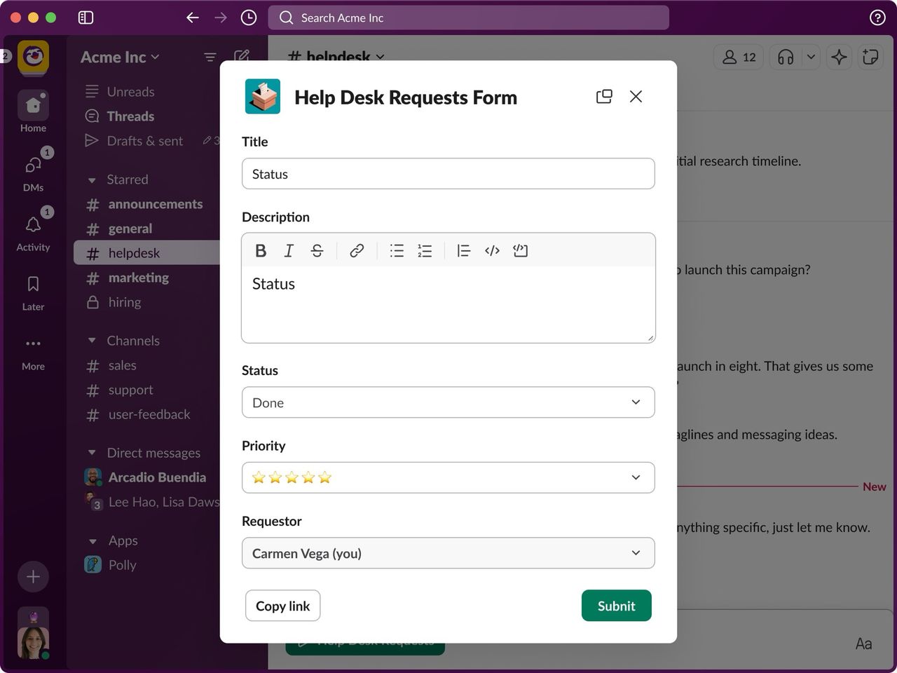Toggle italic formatting in Description
Screen dimensions: 897x673
coord(289,251)
